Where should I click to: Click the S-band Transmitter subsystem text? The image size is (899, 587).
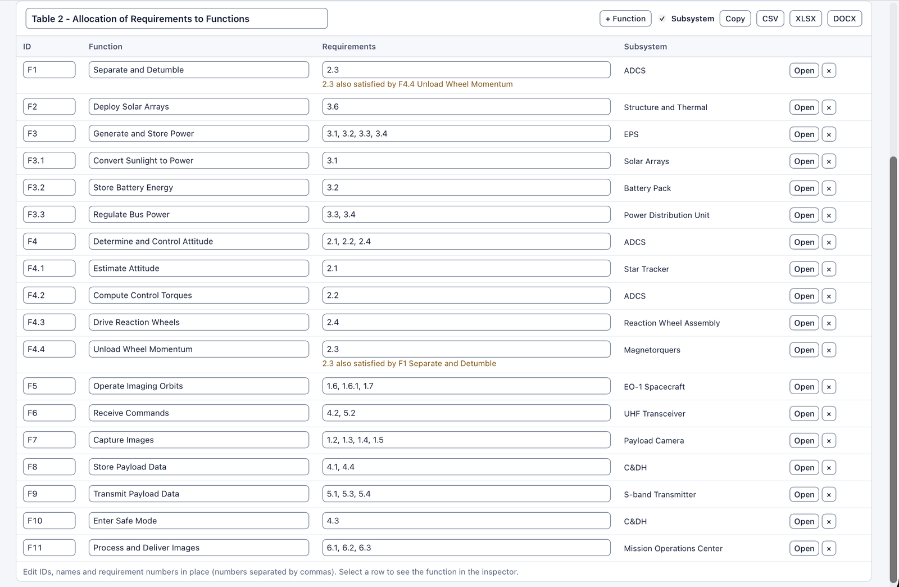pos(660,495)
